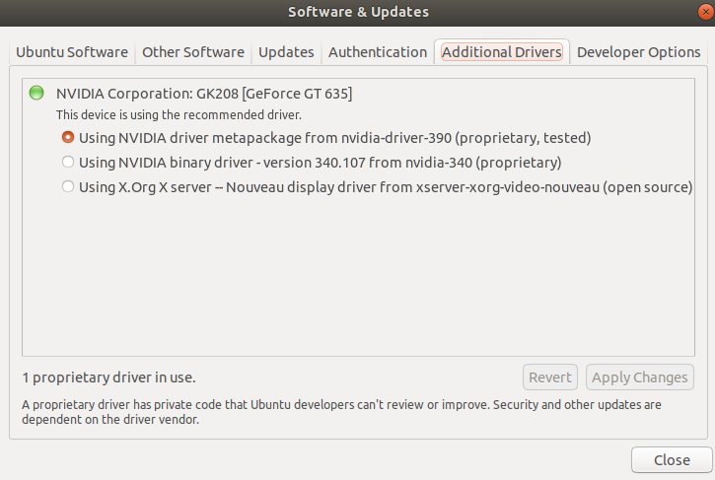
Task: Click the proprietary driver explanation paragraph
Action: click(x=341, y=412)
